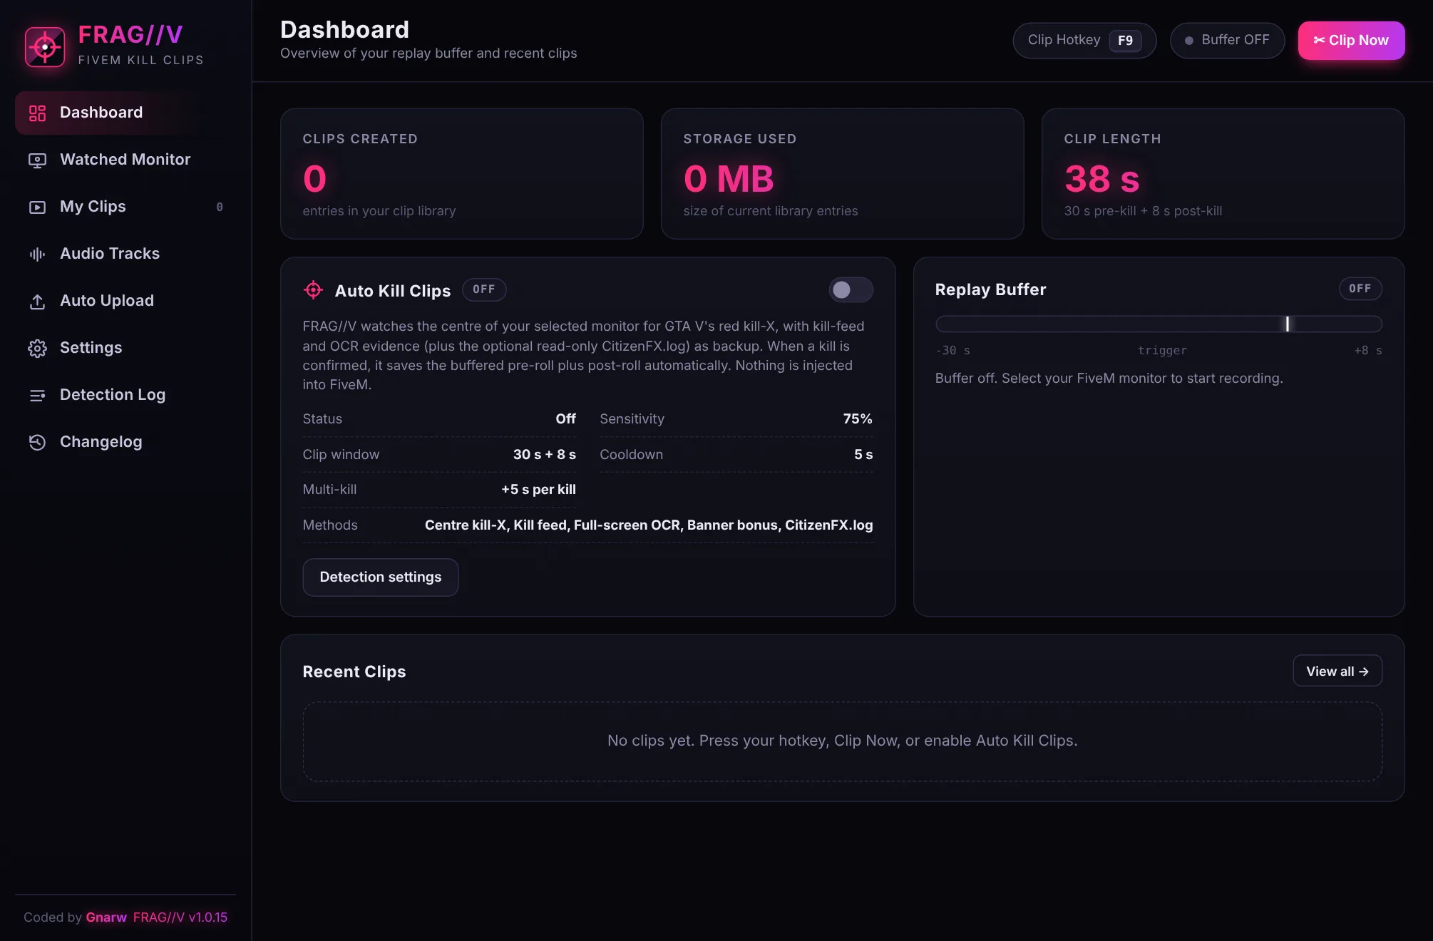This screenshot has height=941, width=1433.
Task: Open the Audio Tracks page
Action: point(125,254)
